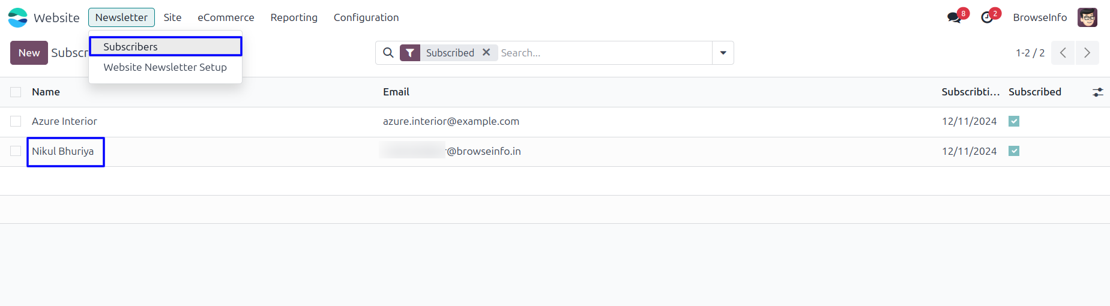Viewport: 1110px width, 306px height.
Task: Open the messages conversation icon
Action: point(954,17)
